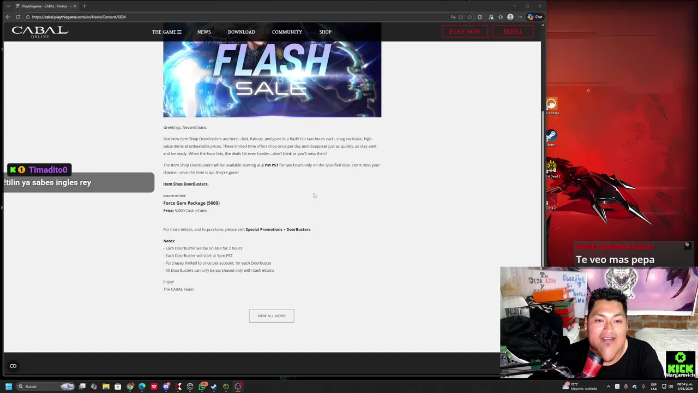Show hidden system tray icons
Screen dimensions: 698x393
point(609,386)
